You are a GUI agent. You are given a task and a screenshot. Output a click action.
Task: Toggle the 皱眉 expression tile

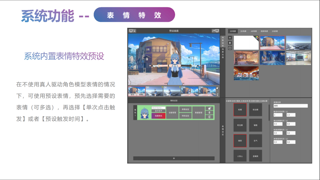click(x=255, y=125)
